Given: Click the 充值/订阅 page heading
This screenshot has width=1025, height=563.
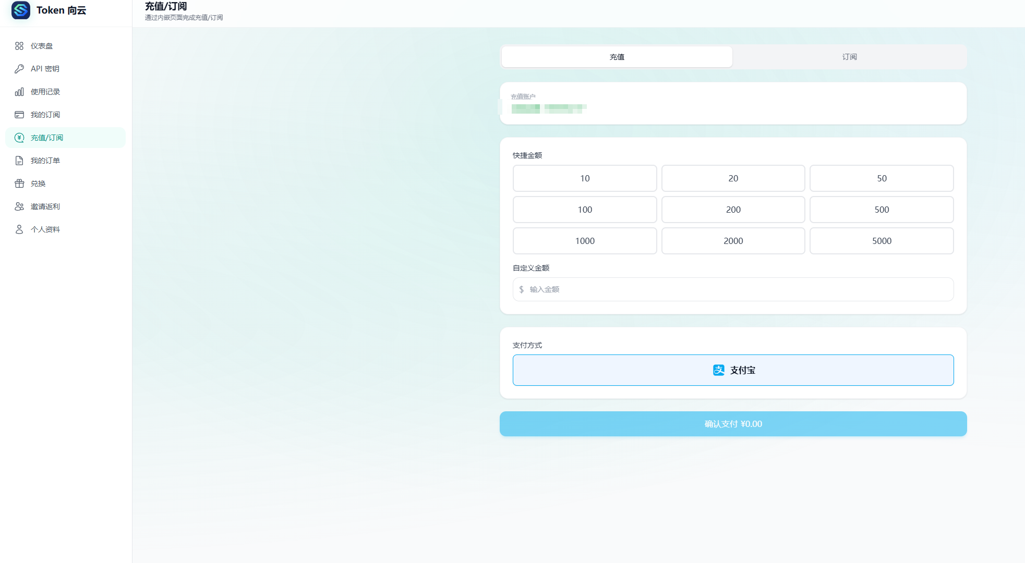Looking at the screenshot, I should pos(166,6).
